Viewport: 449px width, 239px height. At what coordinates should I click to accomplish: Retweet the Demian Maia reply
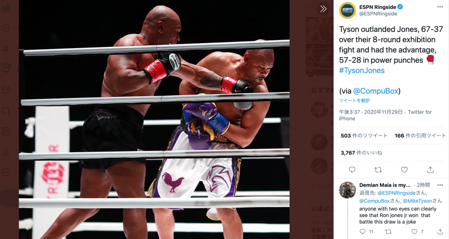[388, 232]
